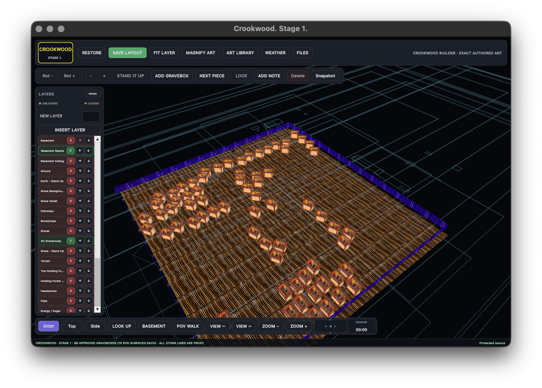The height and width of the screenshot is (388, 542).
Task: Move Basement layer up with arrow
Action: point(80,140)
